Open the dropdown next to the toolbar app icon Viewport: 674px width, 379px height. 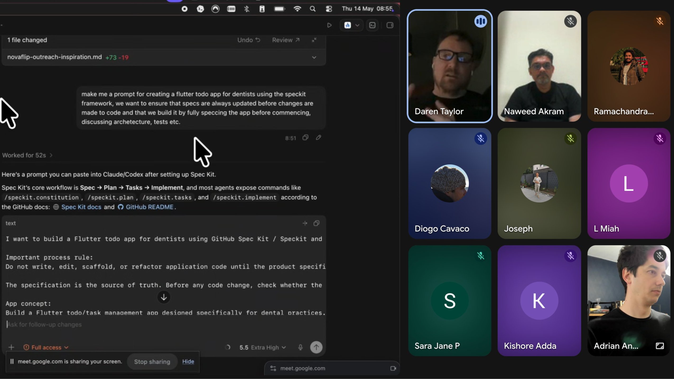(x=357, y=25)
